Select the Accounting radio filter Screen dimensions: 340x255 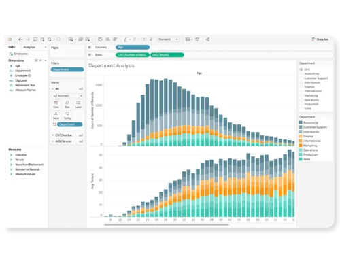(x=301, y=73)
